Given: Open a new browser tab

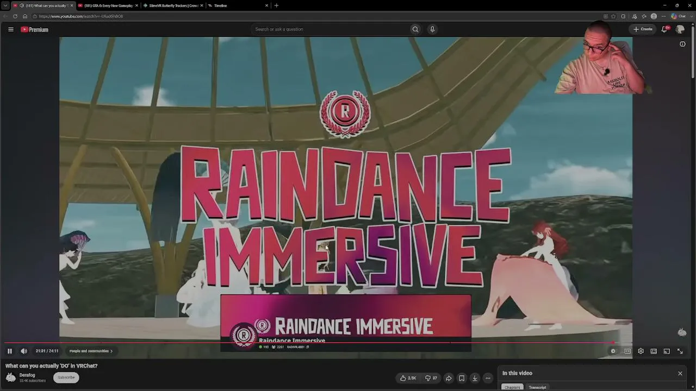Looking at the screenshot, I should [276, 5].
